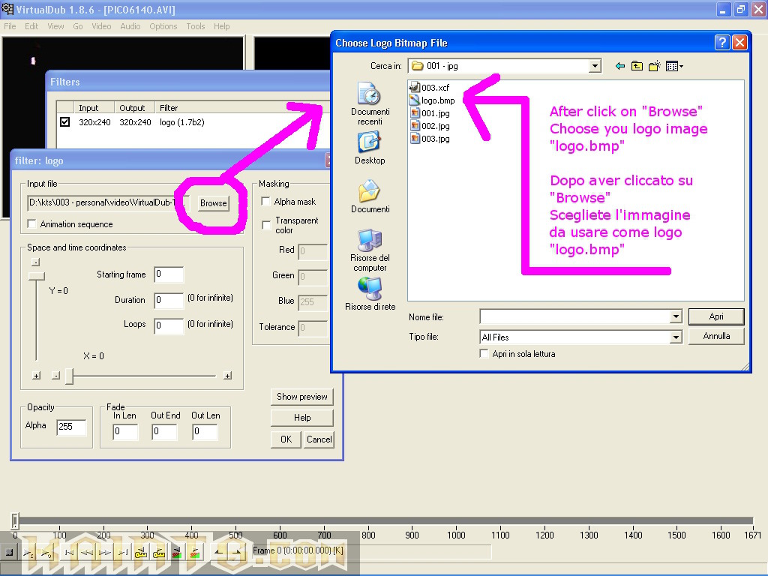Screen dimensions: 768x576
Task: Set the selection mark-out point
Action: click(236, 553)
